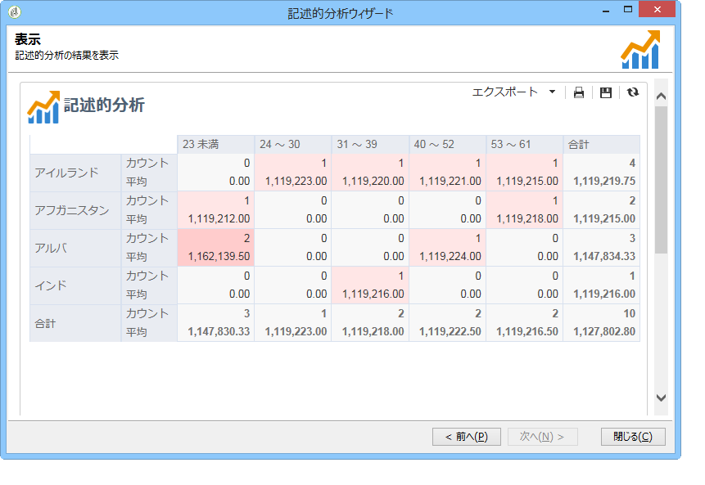Click the cell 1,119,220.00
Image resolution: width=705 pixels, height=485 pixels.
coord(373,181)
